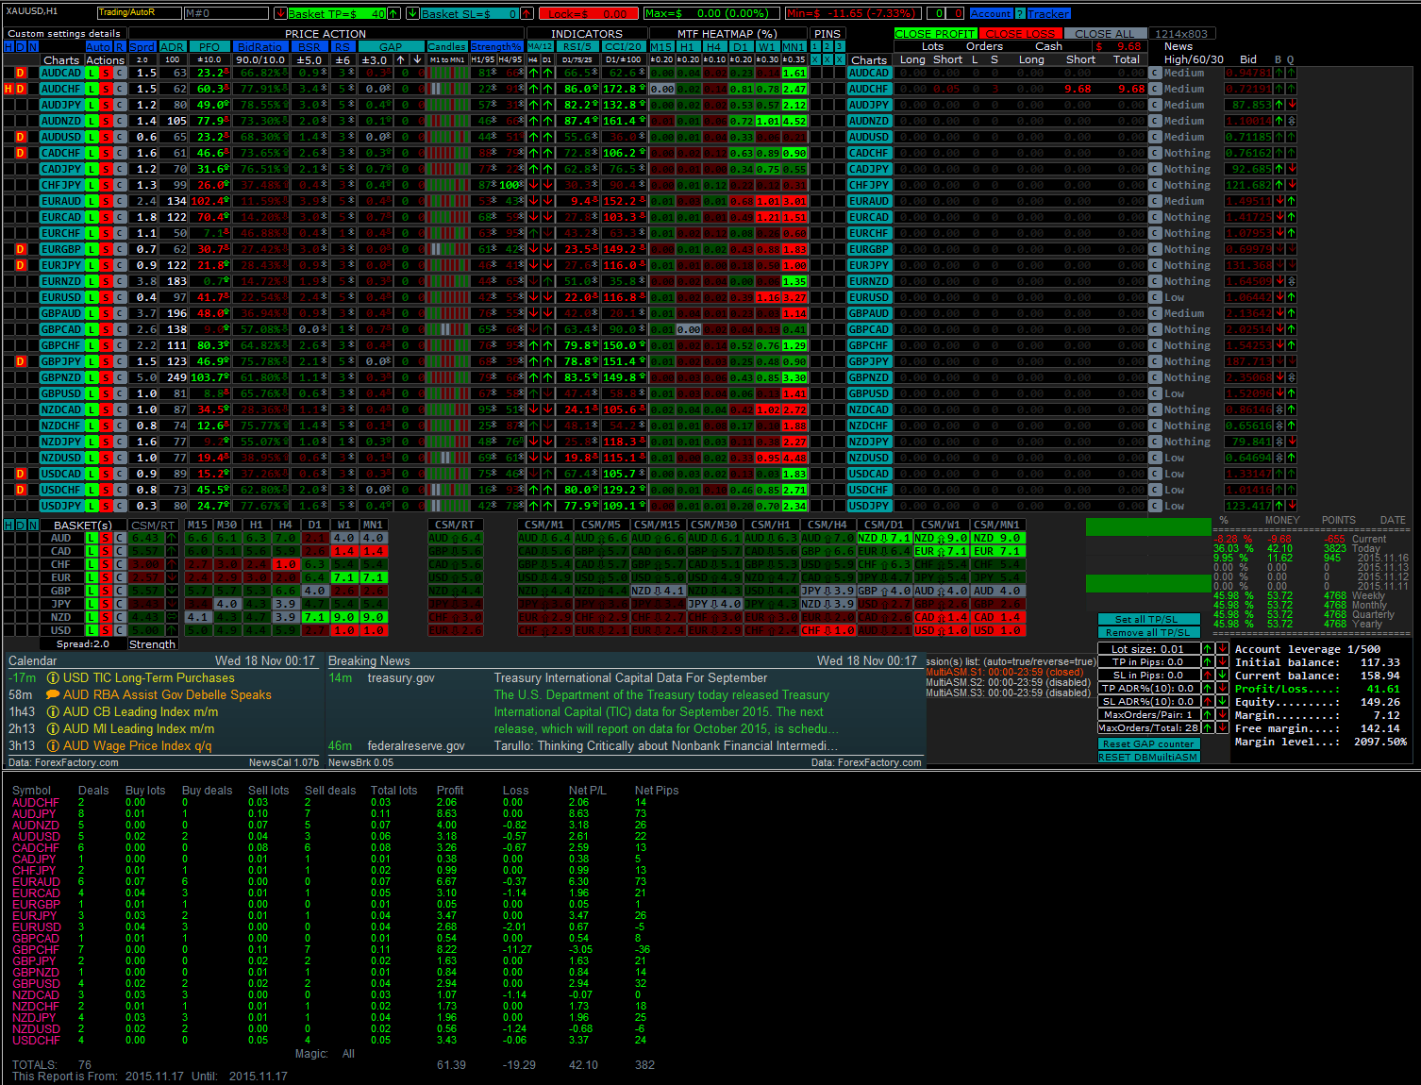Click the D1 MA arrow for EURAUD
1421x1085 pixels.
tap(547, 201)
